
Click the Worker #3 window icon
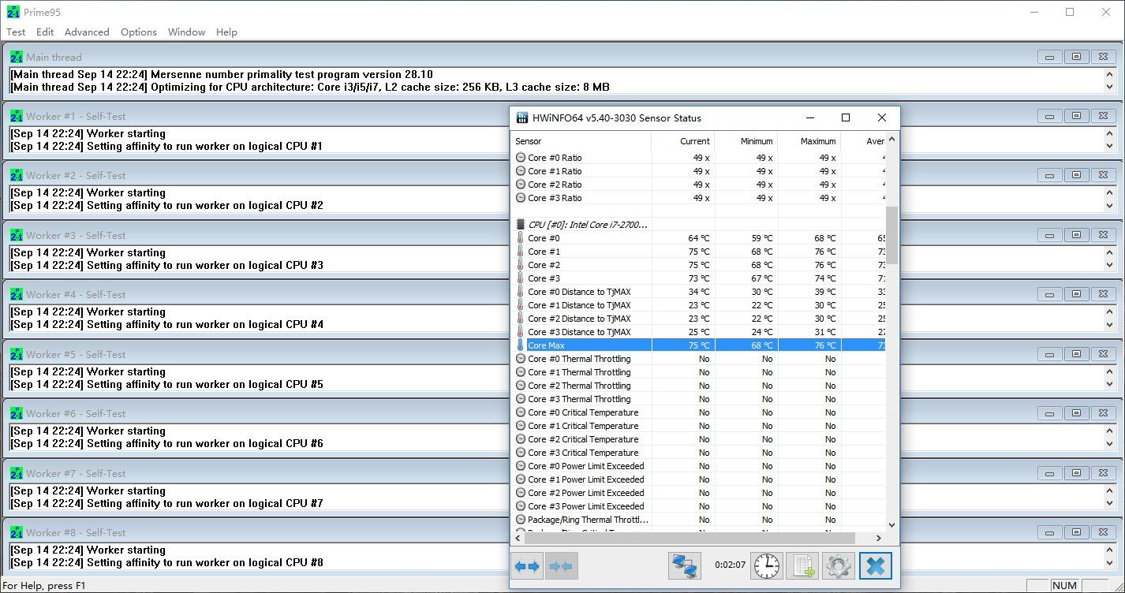[17, 235]
